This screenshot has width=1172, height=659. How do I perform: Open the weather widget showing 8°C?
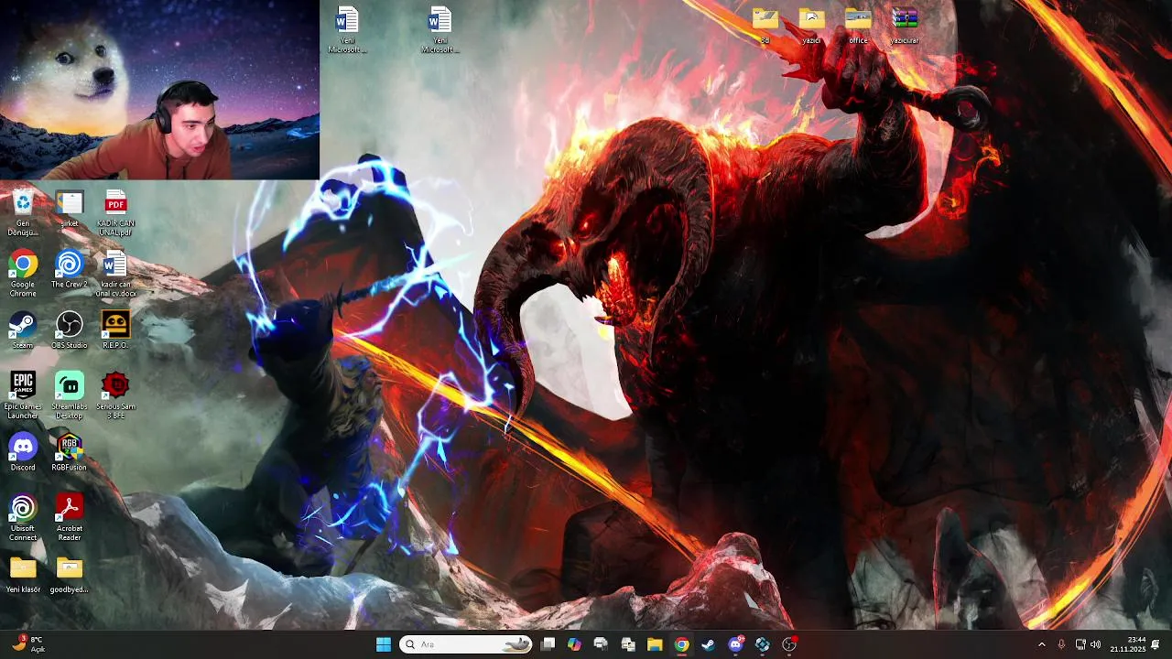[x=27, y=644]
